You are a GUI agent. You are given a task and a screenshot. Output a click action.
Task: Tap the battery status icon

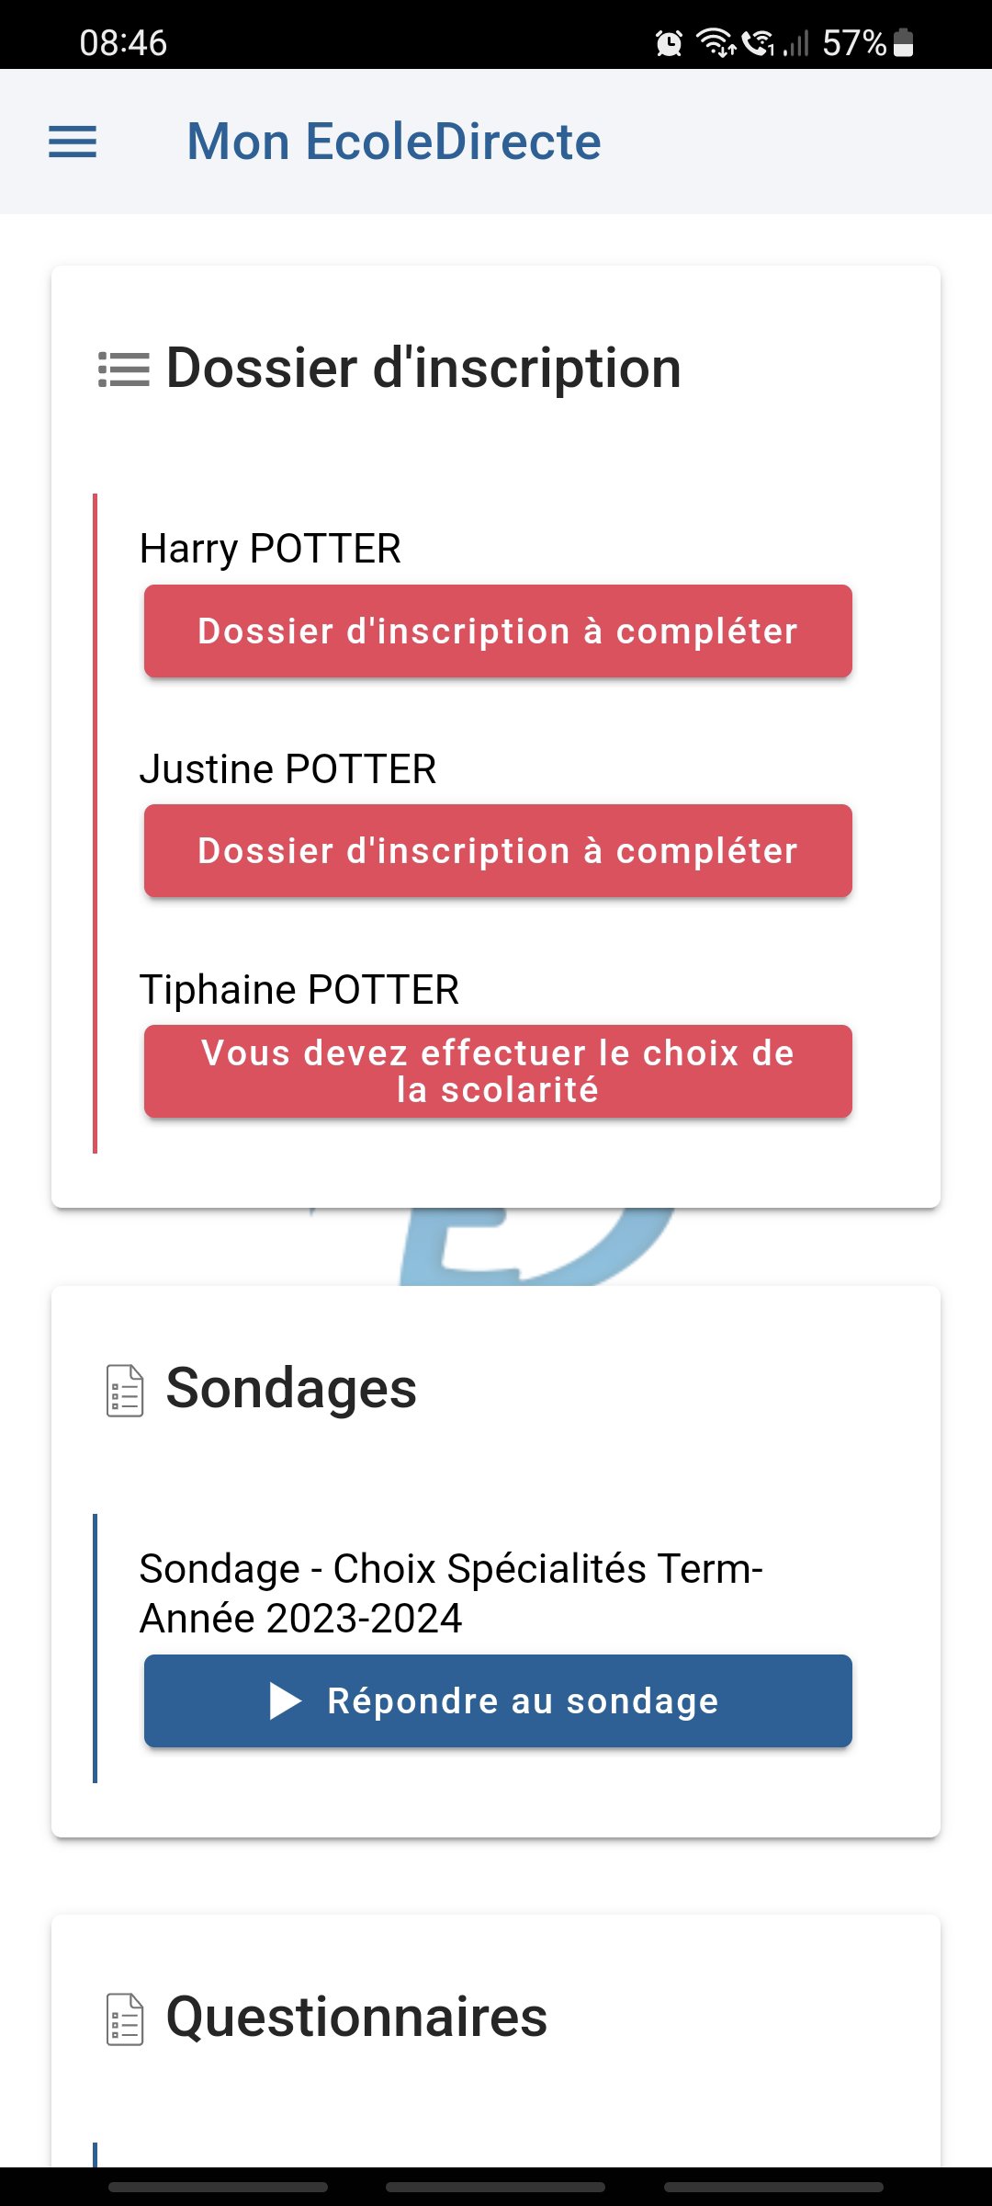click(x=904, y=43)
